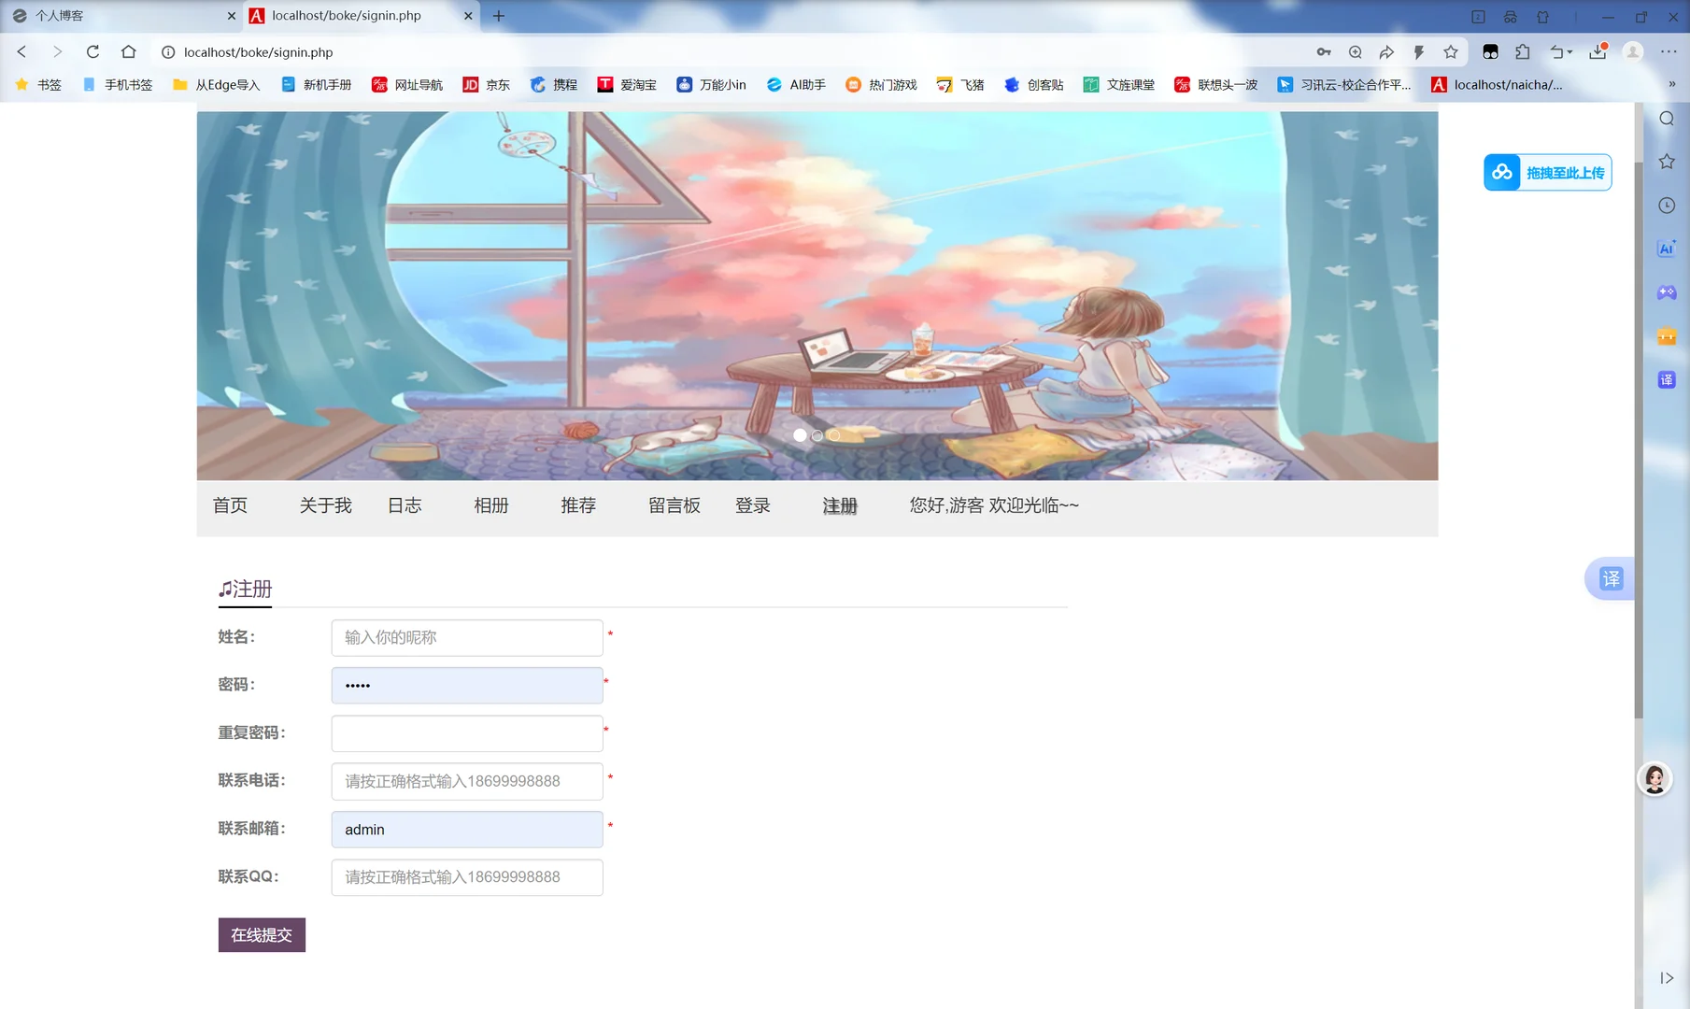Open the history clock icon in sidebar
Viewport: 1690px width, 1009px height.
1666,205
